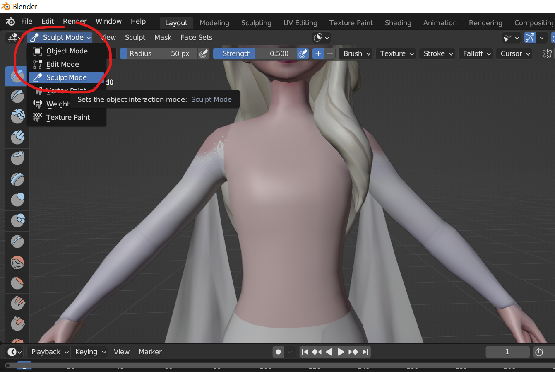Toggle radius pressure sensitivity icon
Viewport: 555px width, 372px height.
point(204,53)
